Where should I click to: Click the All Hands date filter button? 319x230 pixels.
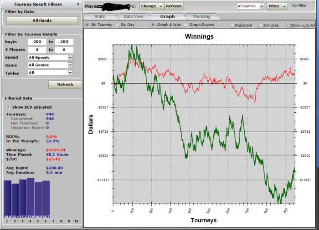coord(42,20)
